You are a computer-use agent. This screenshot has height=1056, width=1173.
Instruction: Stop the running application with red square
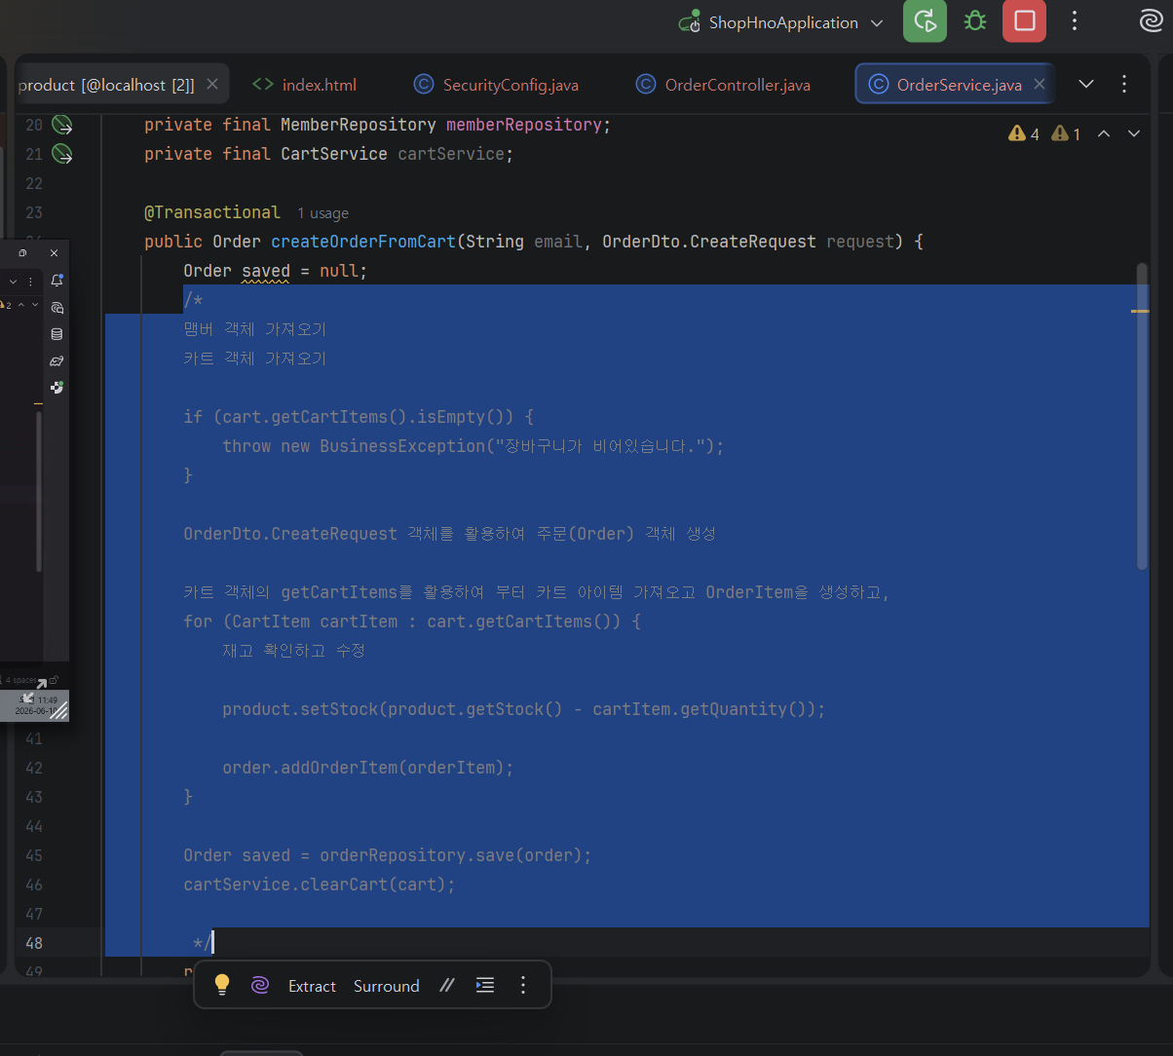coord(1024,21)
